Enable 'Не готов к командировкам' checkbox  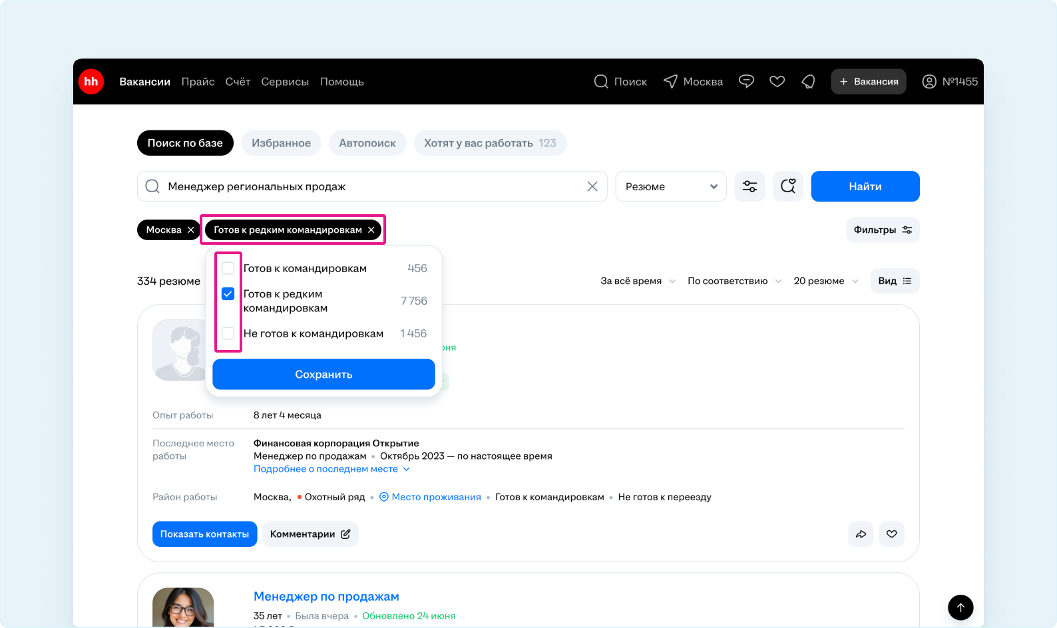[x=228, y=333]
